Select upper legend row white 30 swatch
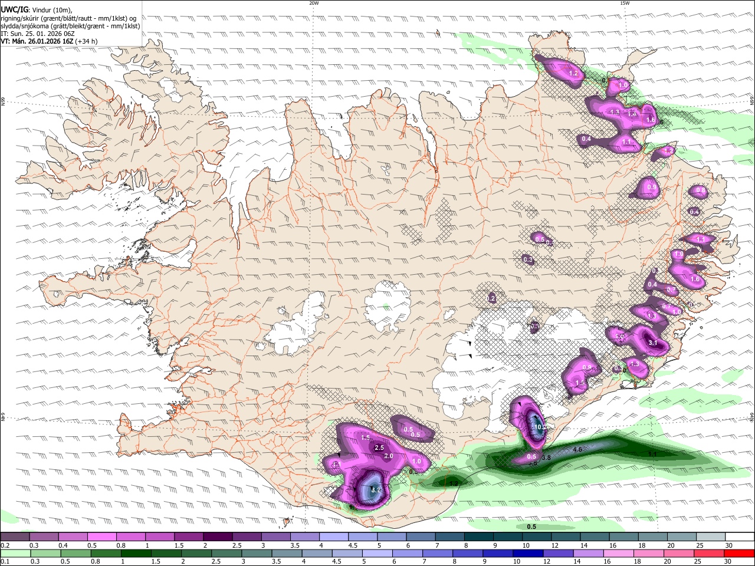755x566 pixels. [740, 537]
